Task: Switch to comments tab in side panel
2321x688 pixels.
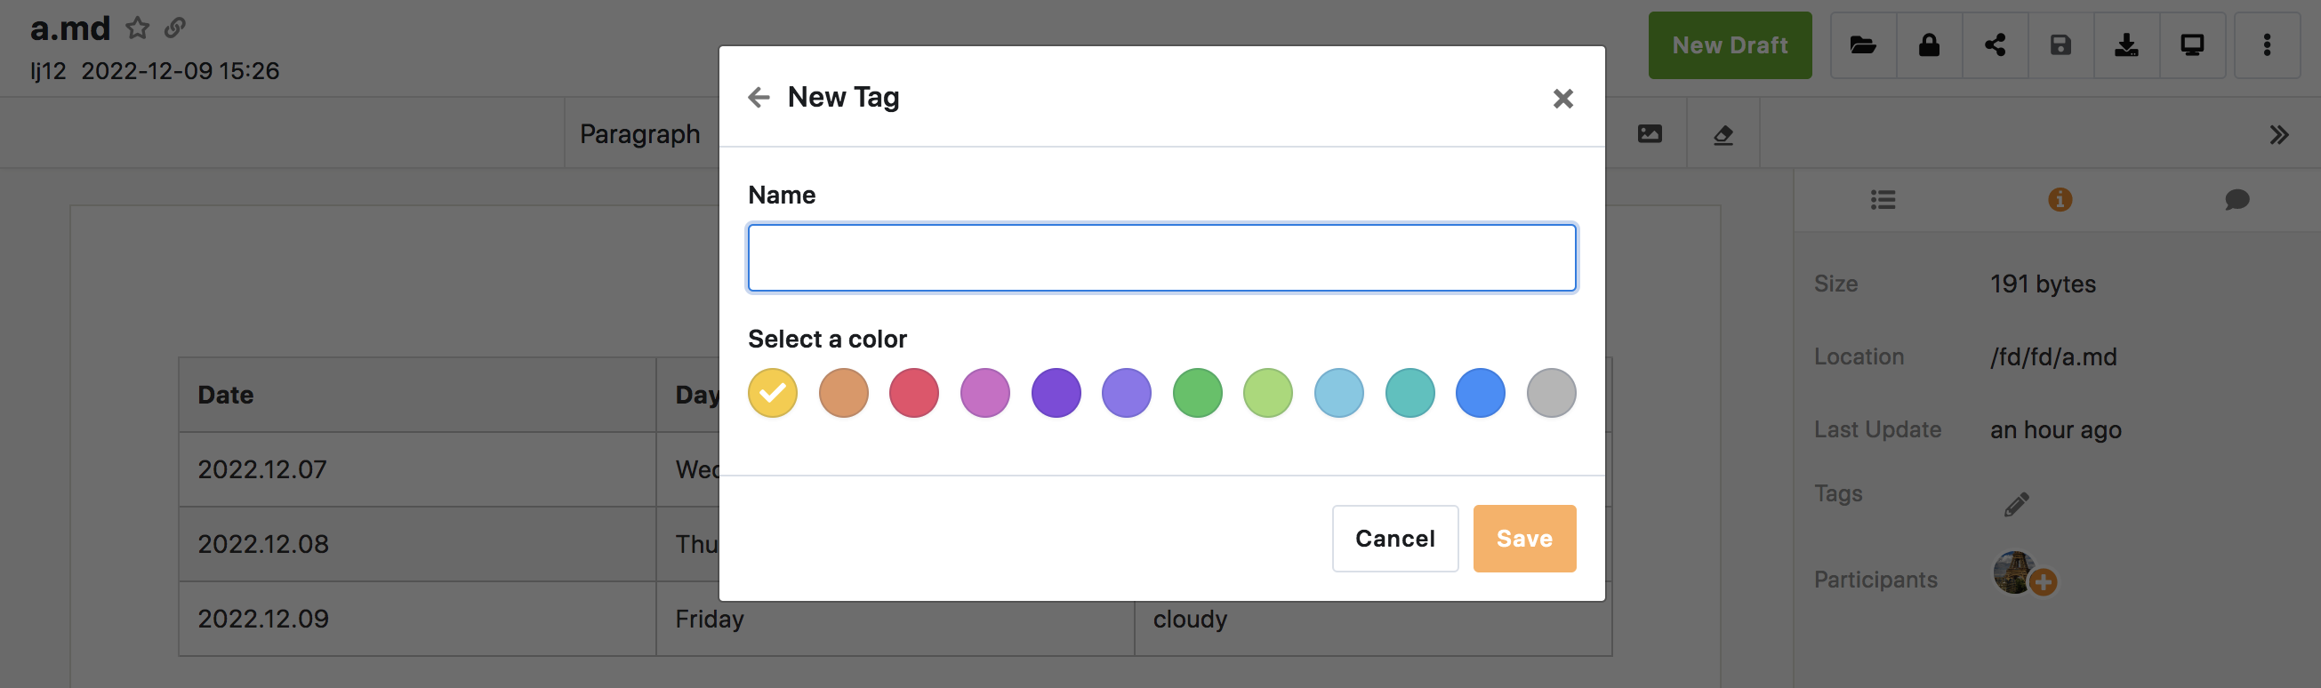Action: click(x=2236, y=199)
